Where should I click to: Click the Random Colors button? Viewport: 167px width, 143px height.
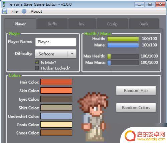click(x=136, y=108)
